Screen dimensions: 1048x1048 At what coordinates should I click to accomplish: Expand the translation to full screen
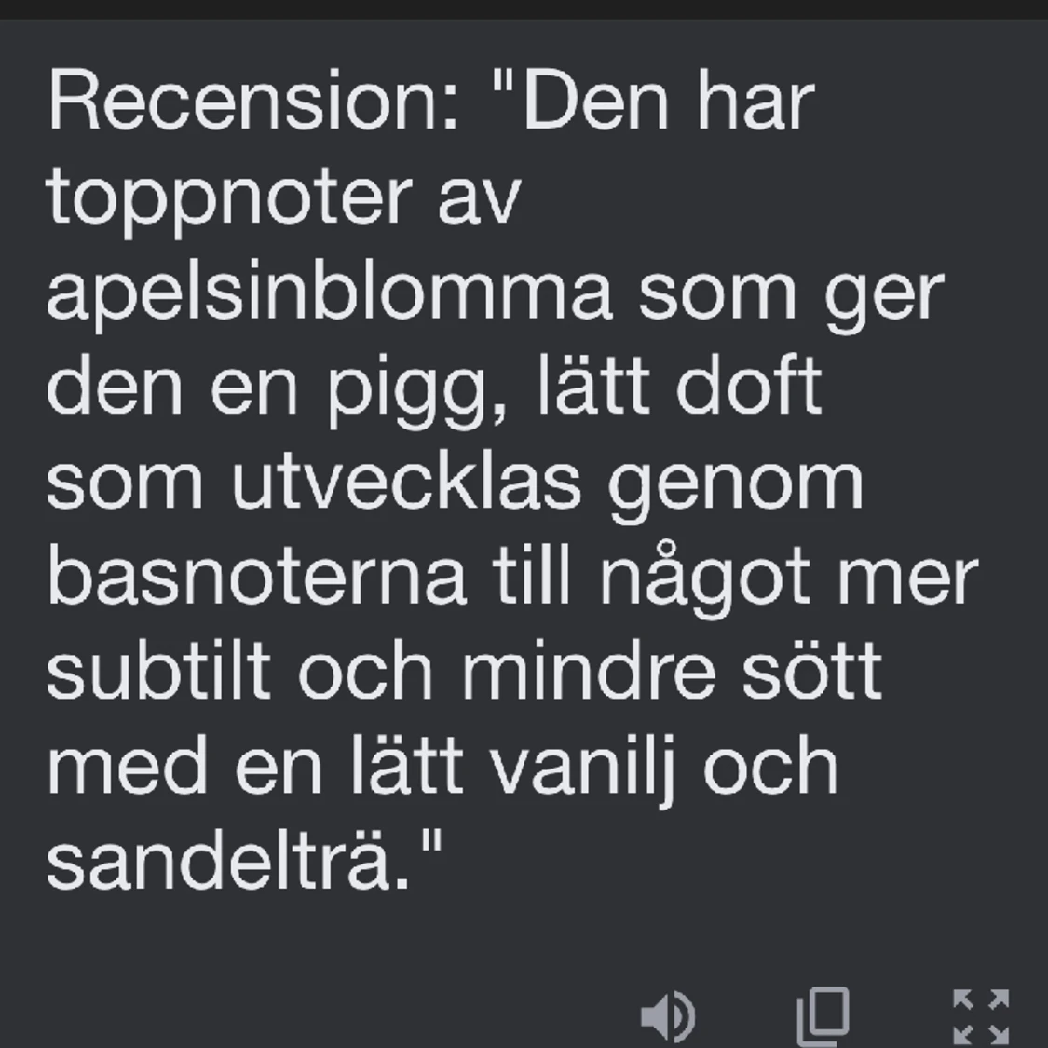coord(981,1016)
